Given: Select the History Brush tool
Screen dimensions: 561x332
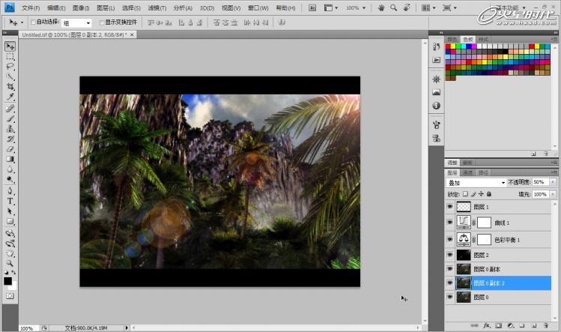Looking at the screenshot, I should pyautogui.click(x=10, y=139).
